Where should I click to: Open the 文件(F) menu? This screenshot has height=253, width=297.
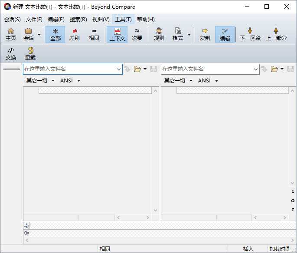point(34,20)
